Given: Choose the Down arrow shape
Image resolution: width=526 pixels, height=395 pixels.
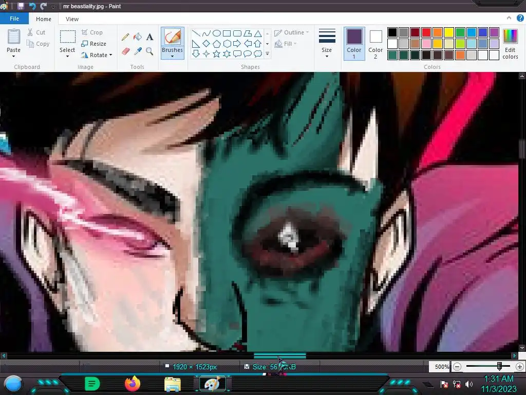Looking at the screenshot, I should 196,53.
